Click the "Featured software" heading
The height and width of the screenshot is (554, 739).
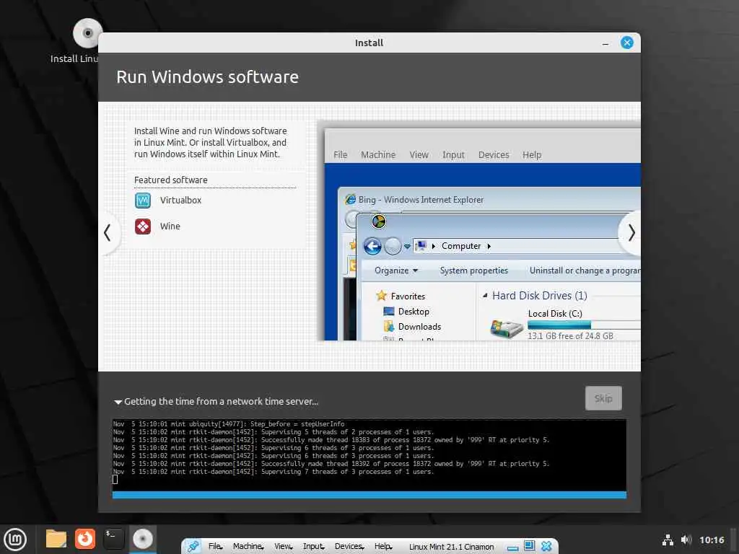click(170, 180)
